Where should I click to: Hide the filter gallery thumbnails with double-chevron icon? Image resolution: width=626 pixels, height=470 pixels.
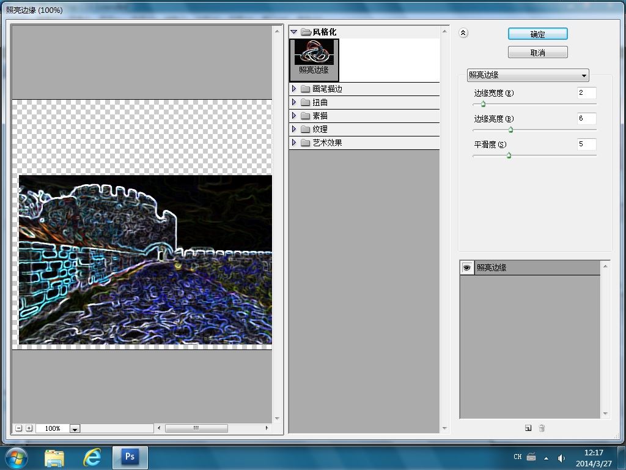[463, 33]
